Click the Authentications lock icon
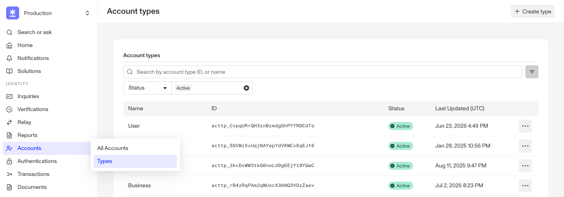 point(9,161)
